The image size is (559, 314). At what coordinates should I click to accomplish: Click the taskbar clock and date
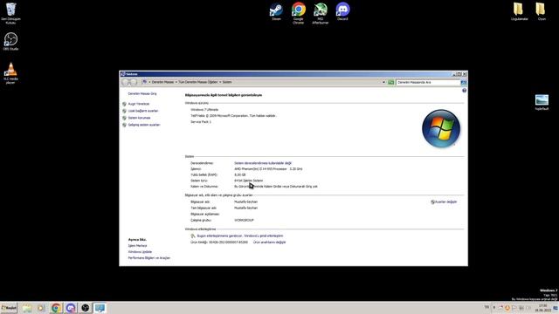[542, 308]
